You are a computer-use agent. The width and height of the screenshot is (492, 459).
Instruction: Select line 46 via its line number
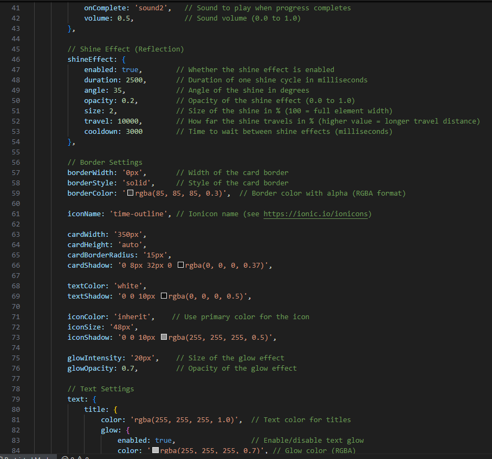click(x=15, y=60)
